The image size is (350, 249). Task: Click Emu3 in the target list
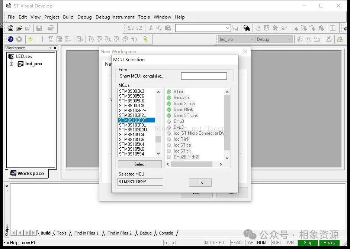pos(179,121)
